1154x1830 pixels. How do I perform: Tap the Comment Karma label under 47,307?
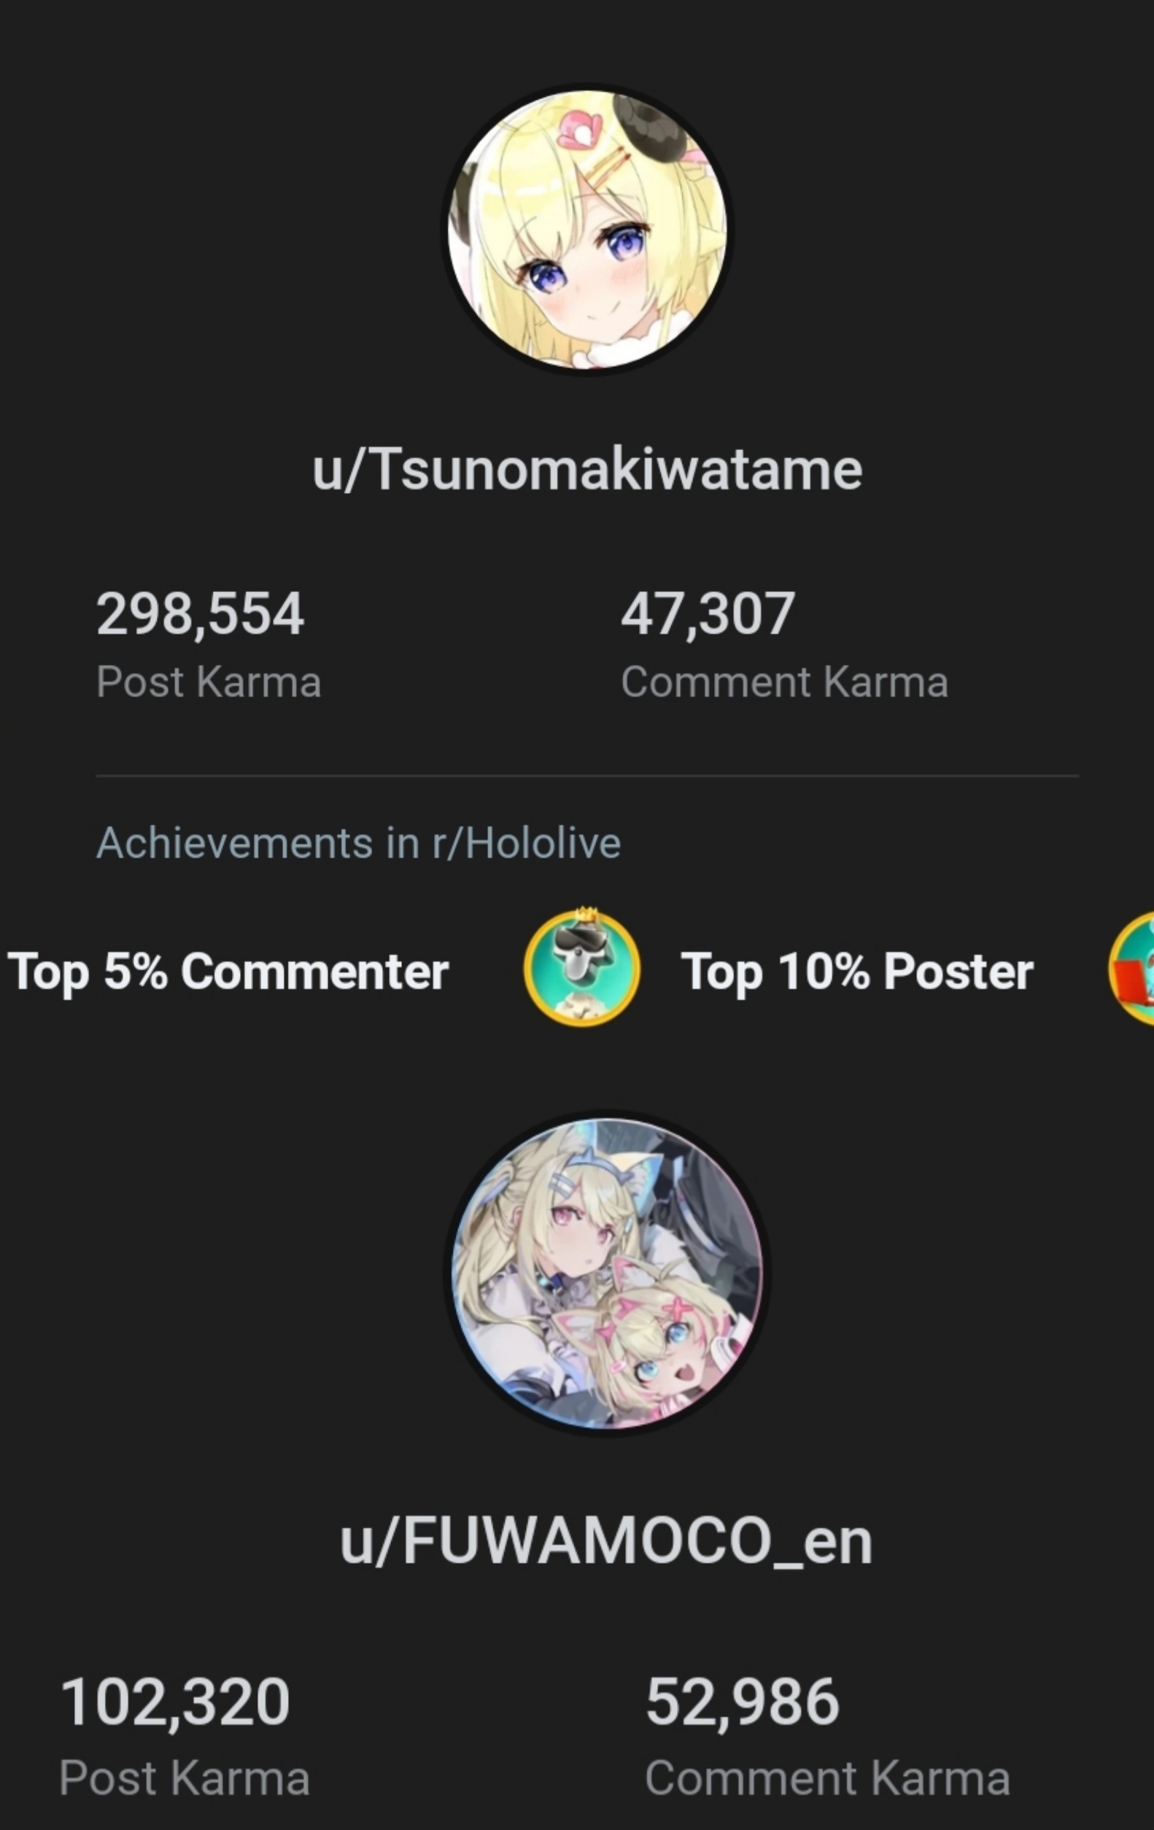coord(785,682)
